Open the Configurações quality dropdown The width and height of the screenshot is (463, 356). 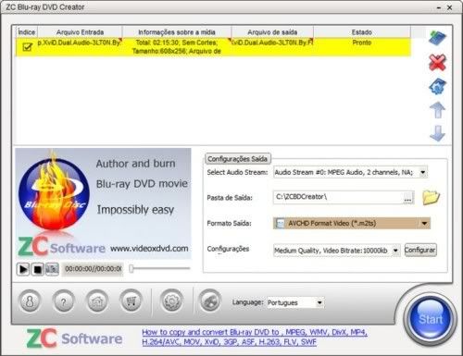point(395,251)
